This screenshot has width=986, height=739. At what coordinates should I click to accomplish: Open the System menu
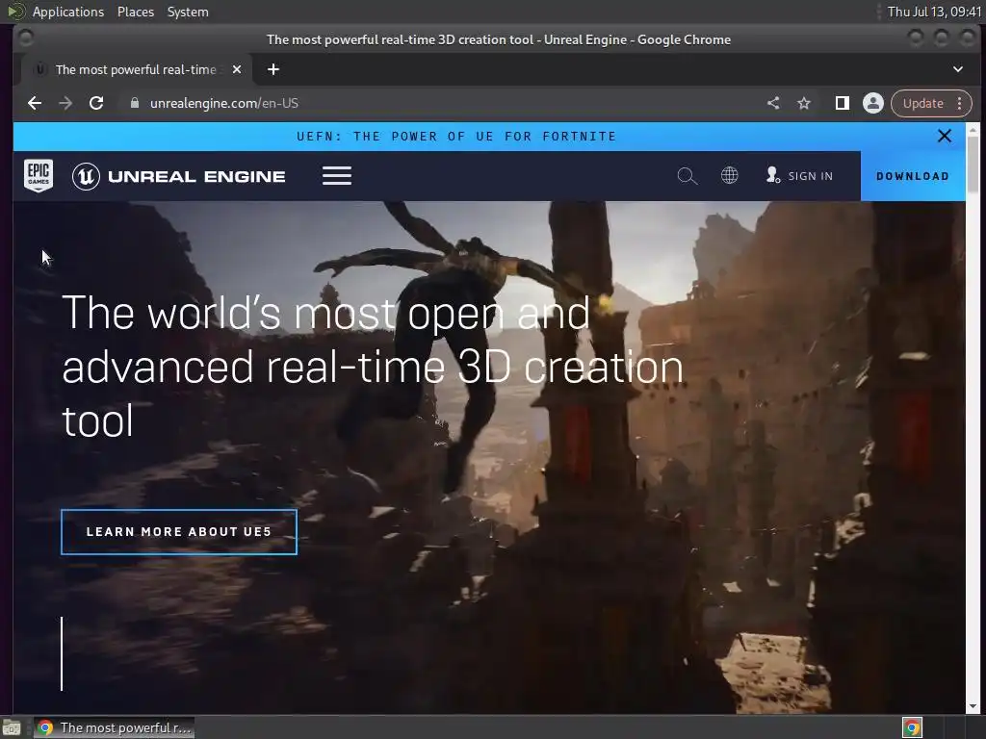[188, 12]
